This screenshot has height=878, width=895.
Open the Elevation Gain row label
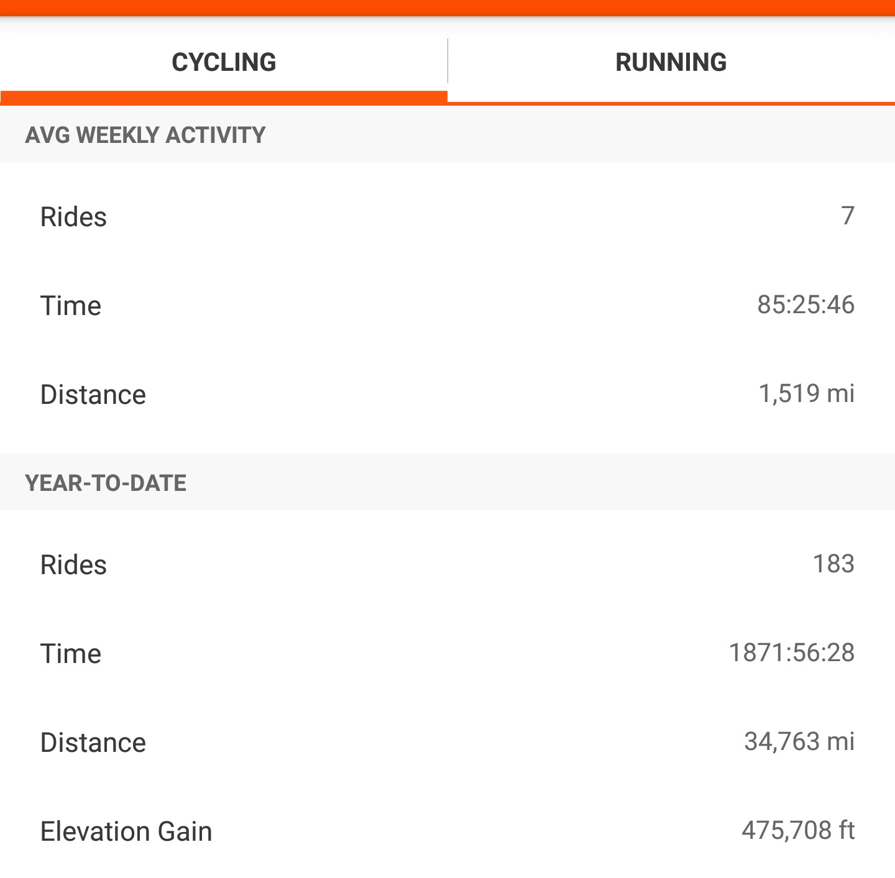click(126, 831)
